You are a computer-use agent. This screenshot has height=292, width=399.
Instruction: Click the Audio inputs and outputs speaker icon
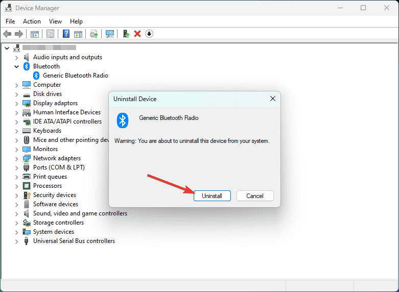(x=26, y=57)
